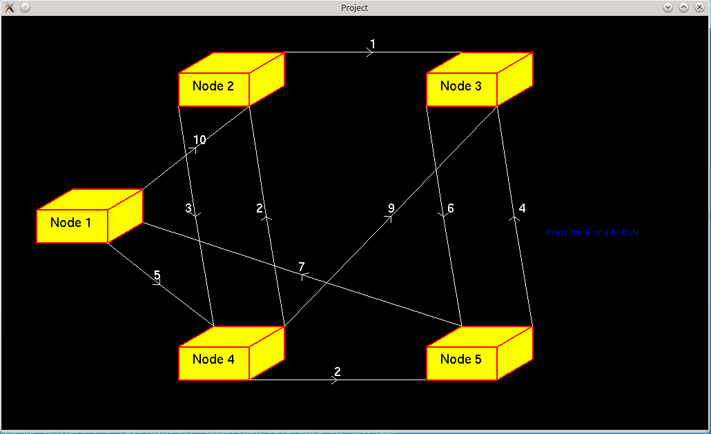
Task: Click the blue text Press the E or e to RUN
Action: coord(592,233)
